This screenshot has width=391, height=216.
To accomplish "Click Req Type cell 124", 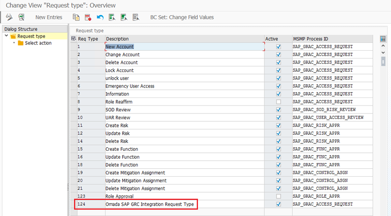I will point(91,204).
